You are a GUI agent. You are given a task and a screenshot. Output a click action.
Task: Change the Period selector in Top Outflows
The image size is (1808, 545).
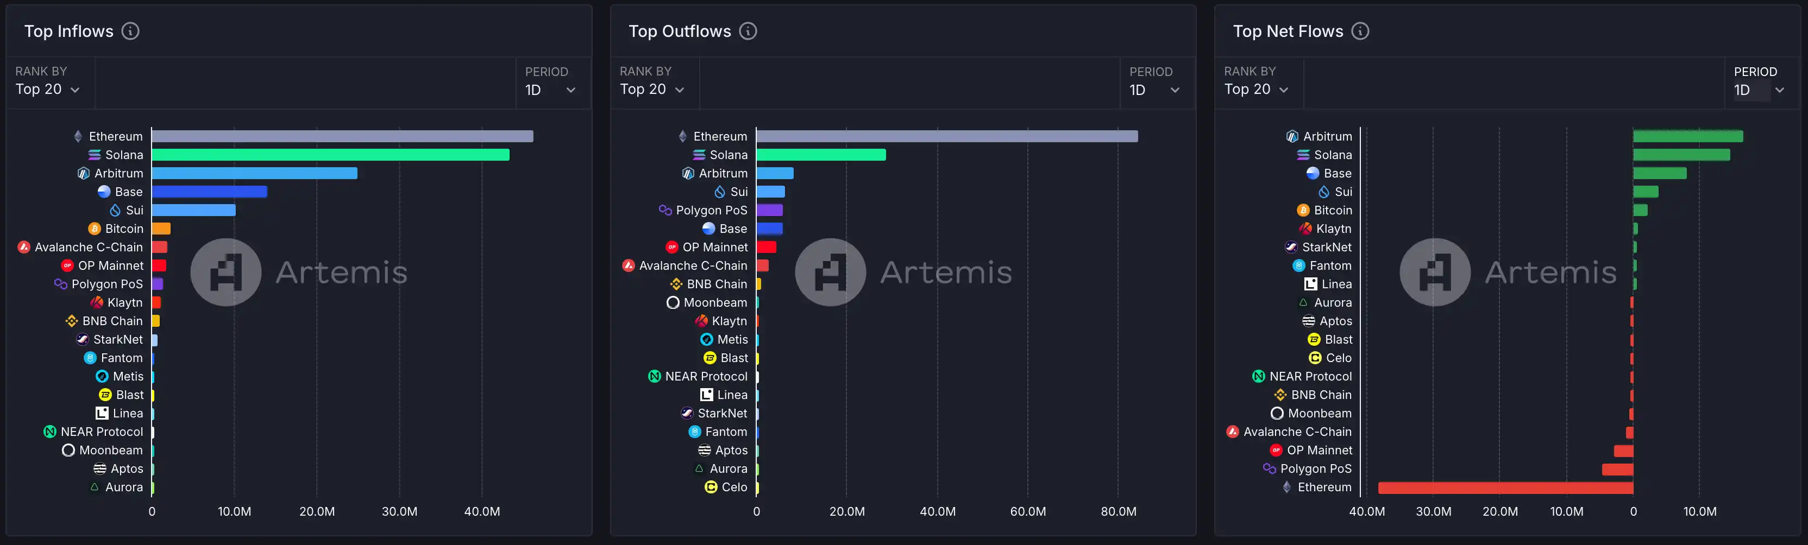tap(1154, 90)
